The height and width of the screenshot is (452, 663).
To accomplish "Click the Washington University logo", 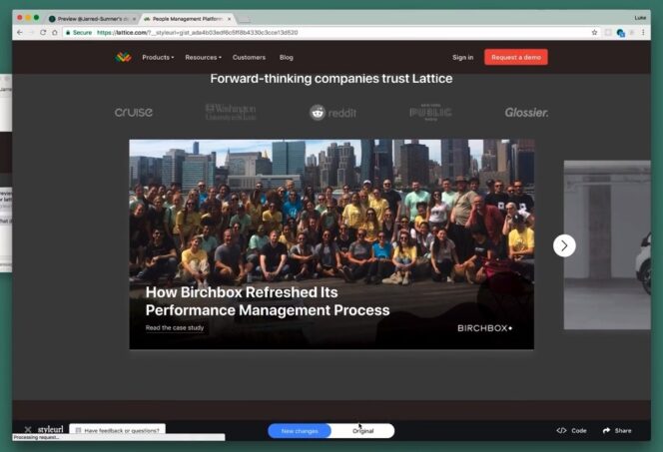I will click(x=231, y=113).
